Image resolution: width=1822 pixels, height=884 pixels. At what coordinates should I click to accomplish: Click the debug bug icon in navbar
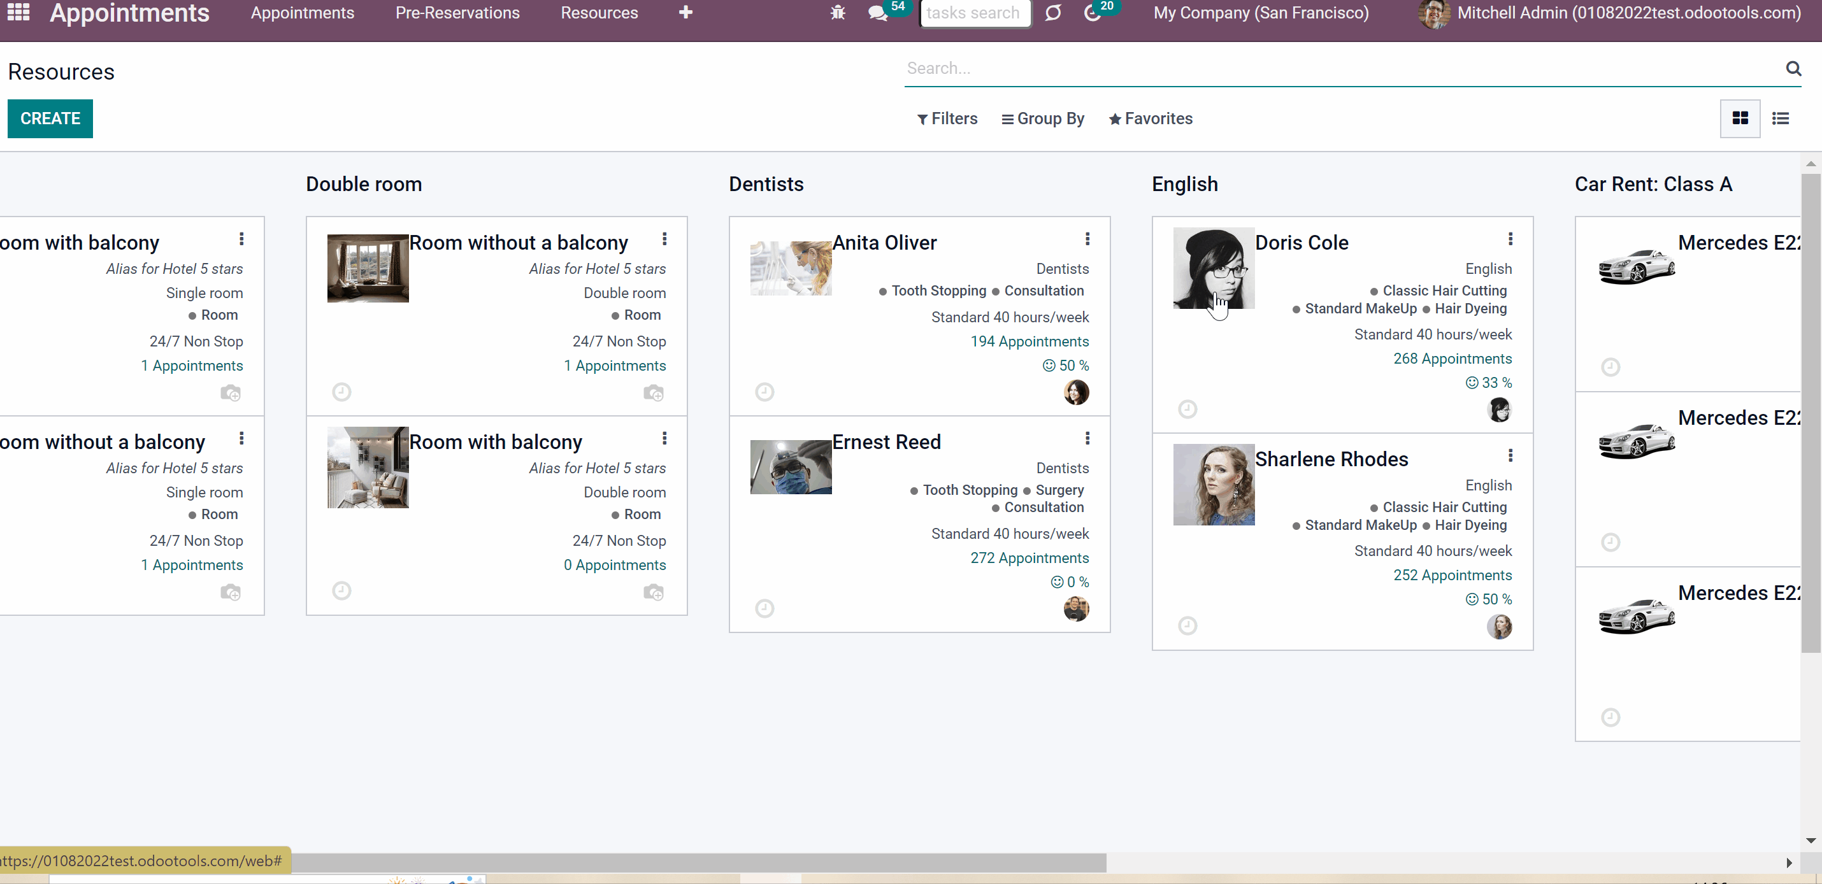pyautogui.click(x=838, y=13)
